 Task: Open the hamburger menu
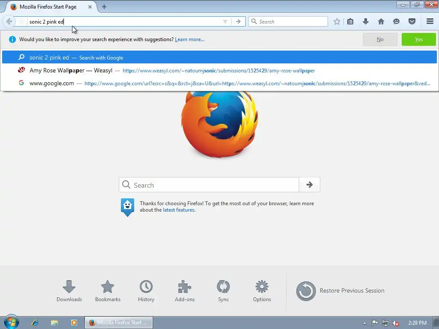pyautogui.click(x=430, y=21)
